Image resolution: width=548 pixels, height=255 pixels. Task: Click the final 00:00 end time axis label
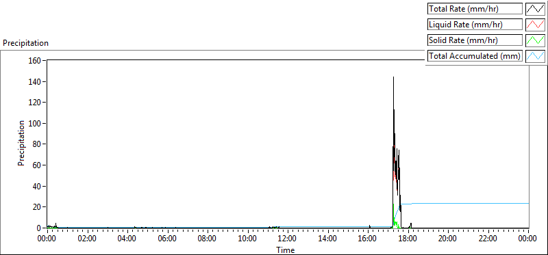click(527, 239)
